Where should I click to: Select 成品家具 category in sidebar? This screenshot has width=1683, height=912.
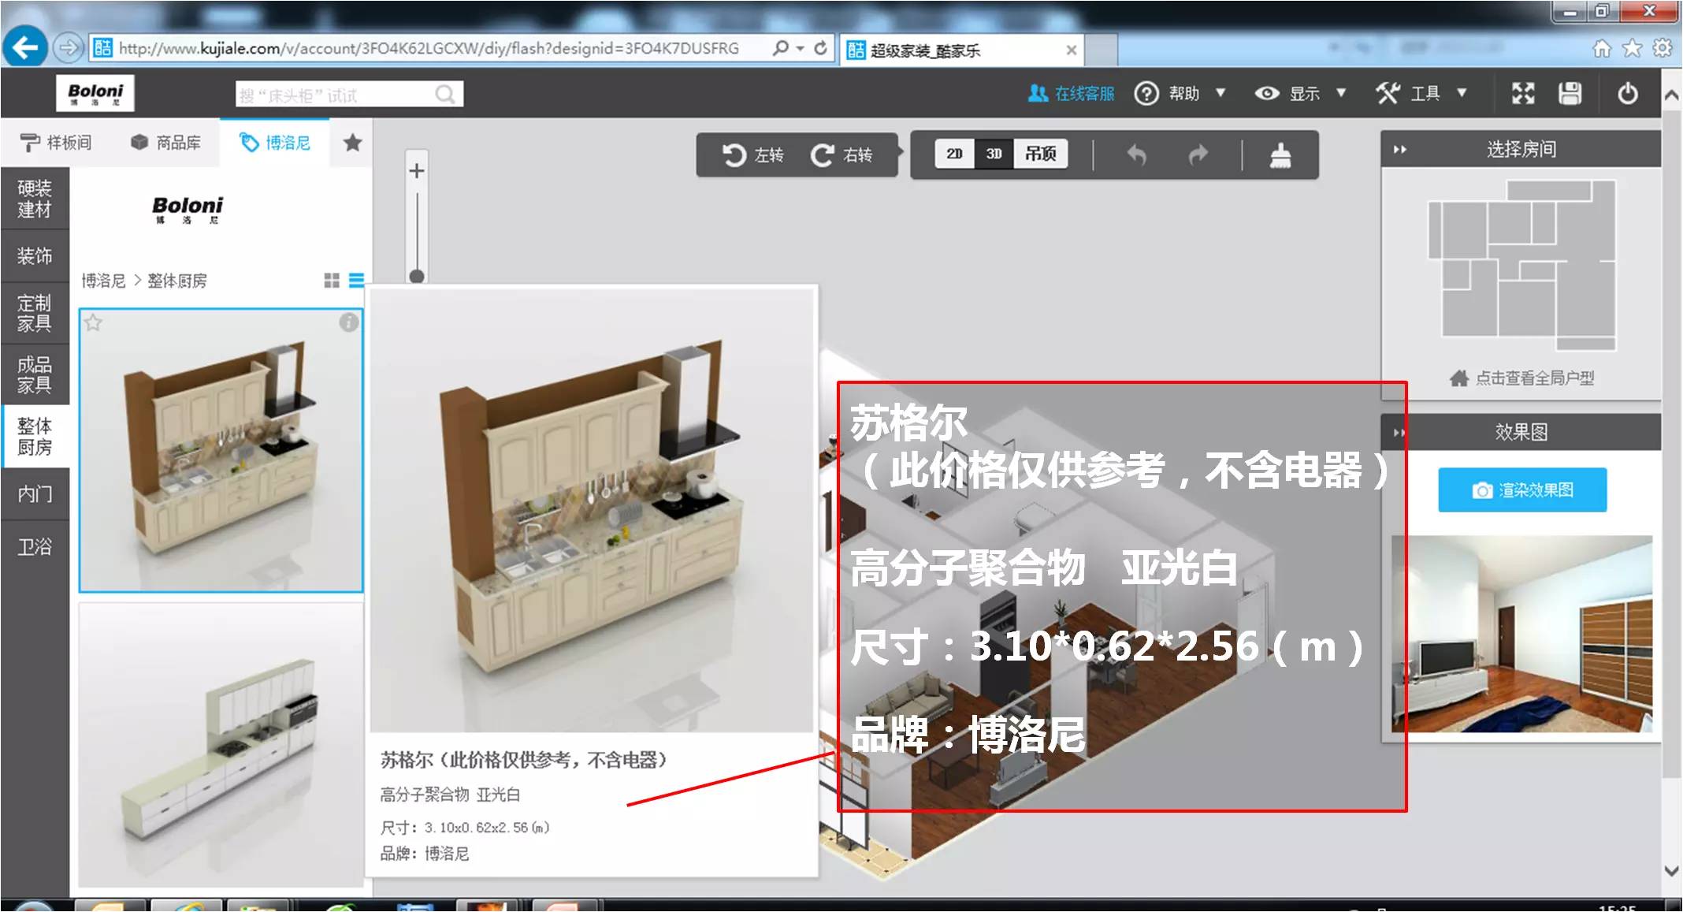point(35,374)
